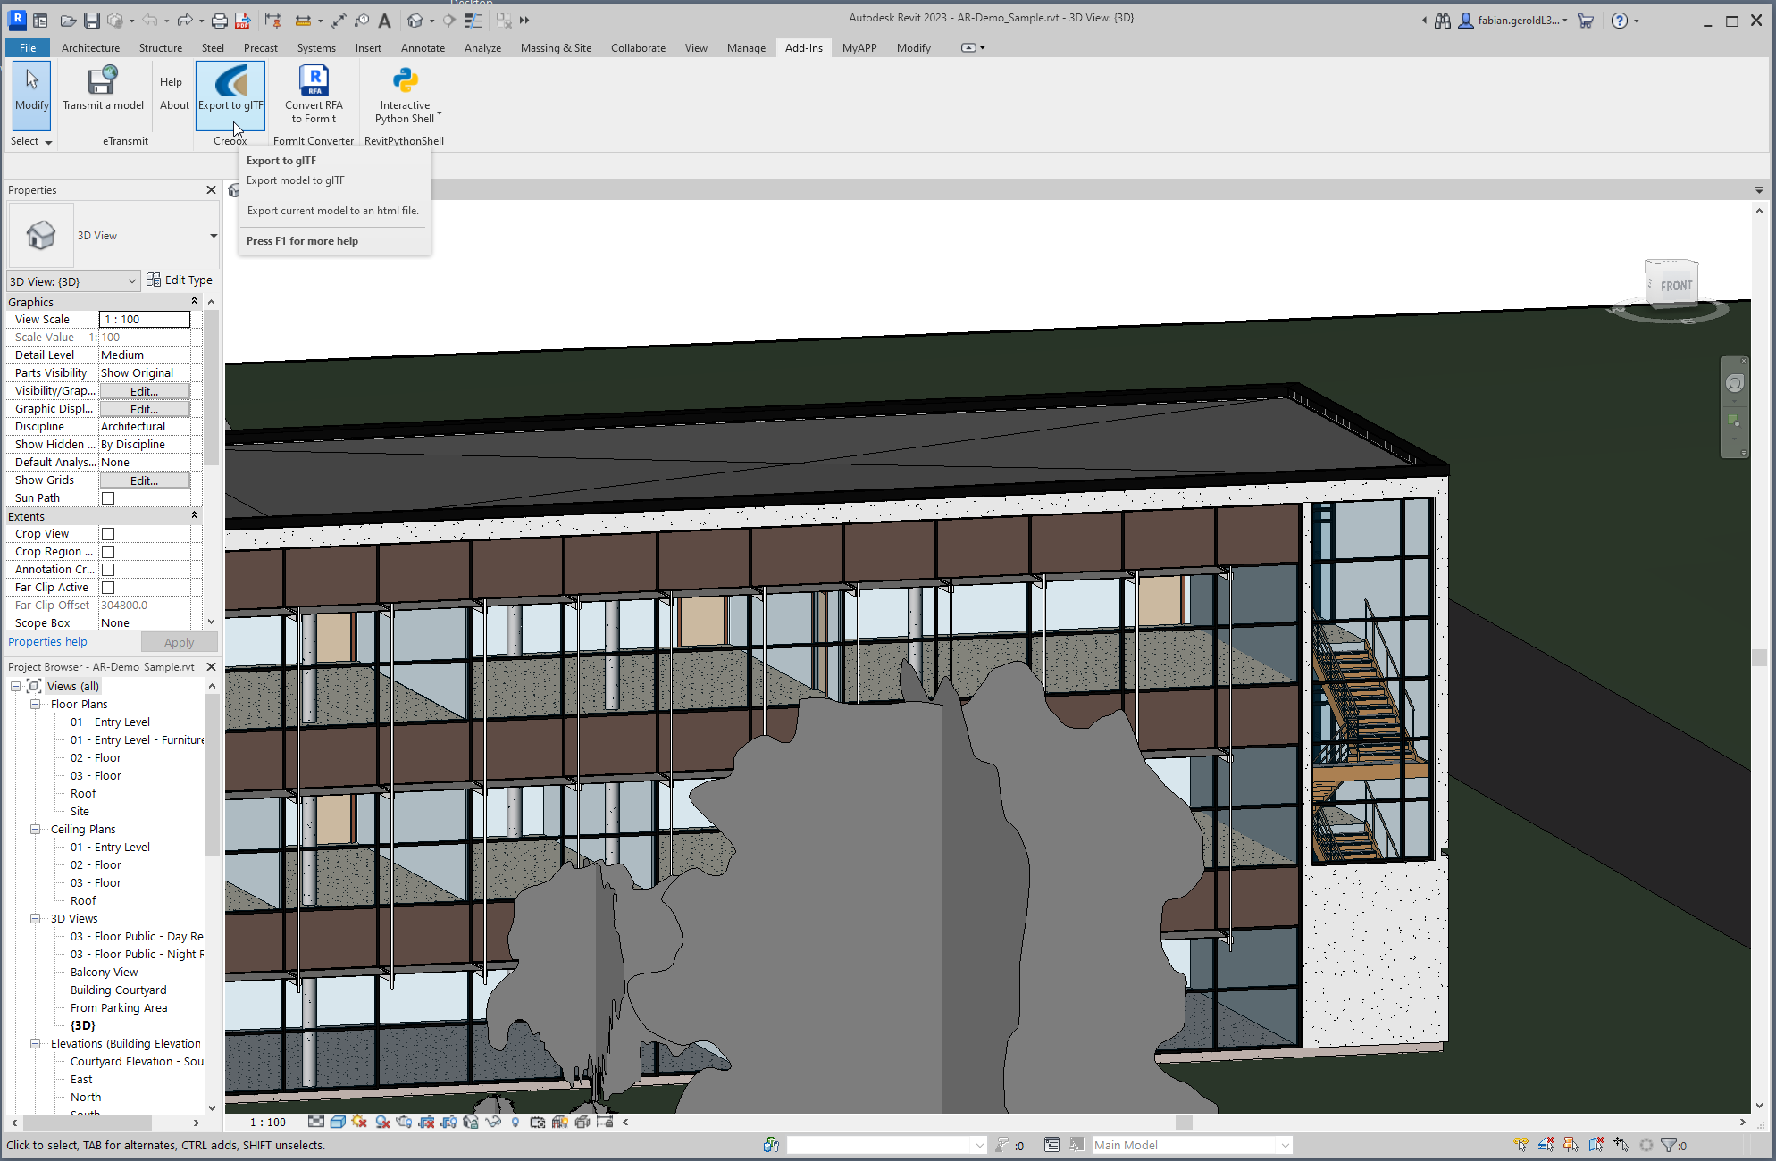
Task: Click Edit Type button
Action: click(x=180, y=280)
